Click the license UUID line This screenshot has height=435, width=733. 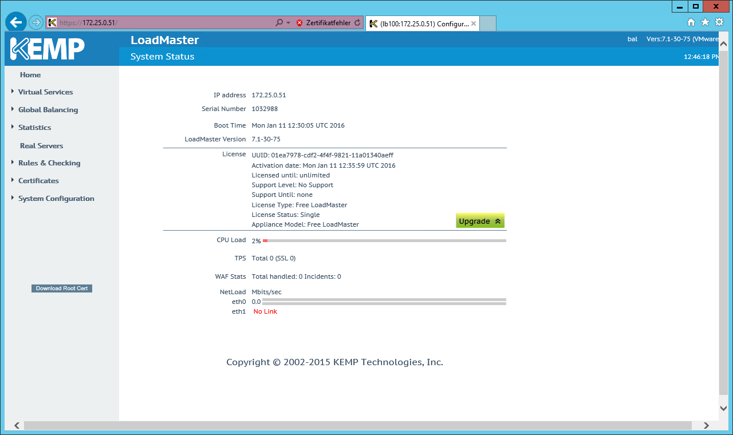point(322,155)
